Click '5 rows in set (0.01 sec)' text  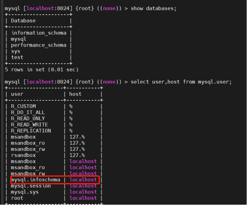42,69
